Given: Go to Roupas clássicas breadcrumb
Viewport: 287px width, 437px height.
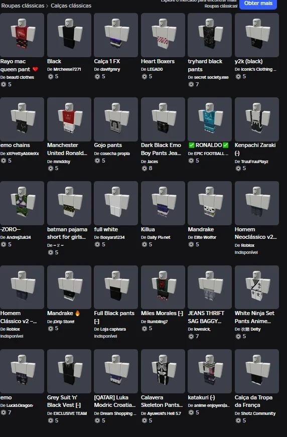Looking at the screenshot, I should (x=23, y=6).
